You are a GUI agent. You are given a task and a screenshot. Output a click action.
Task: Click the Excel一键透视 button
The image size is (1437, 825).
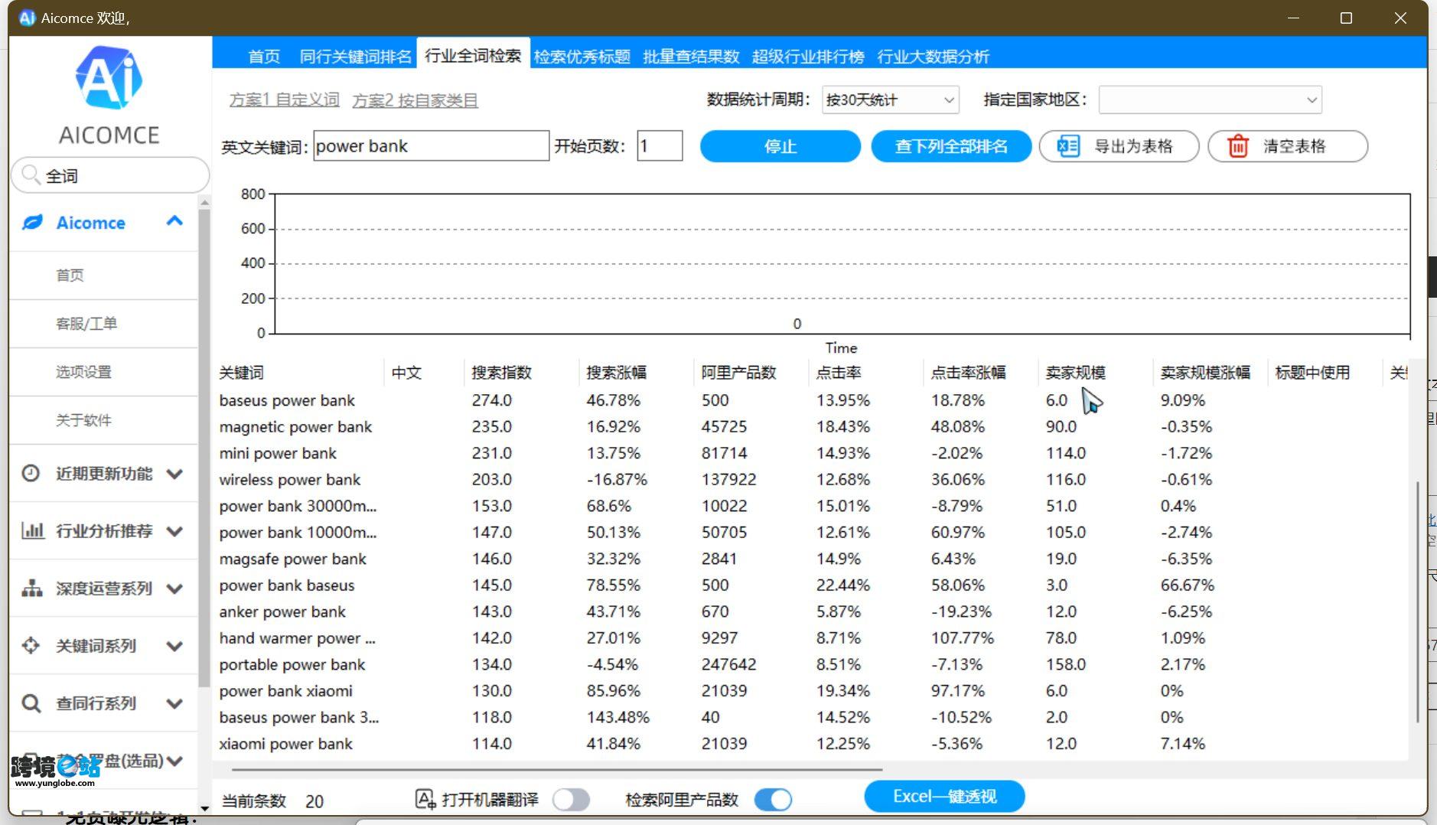tap(944, 796)
